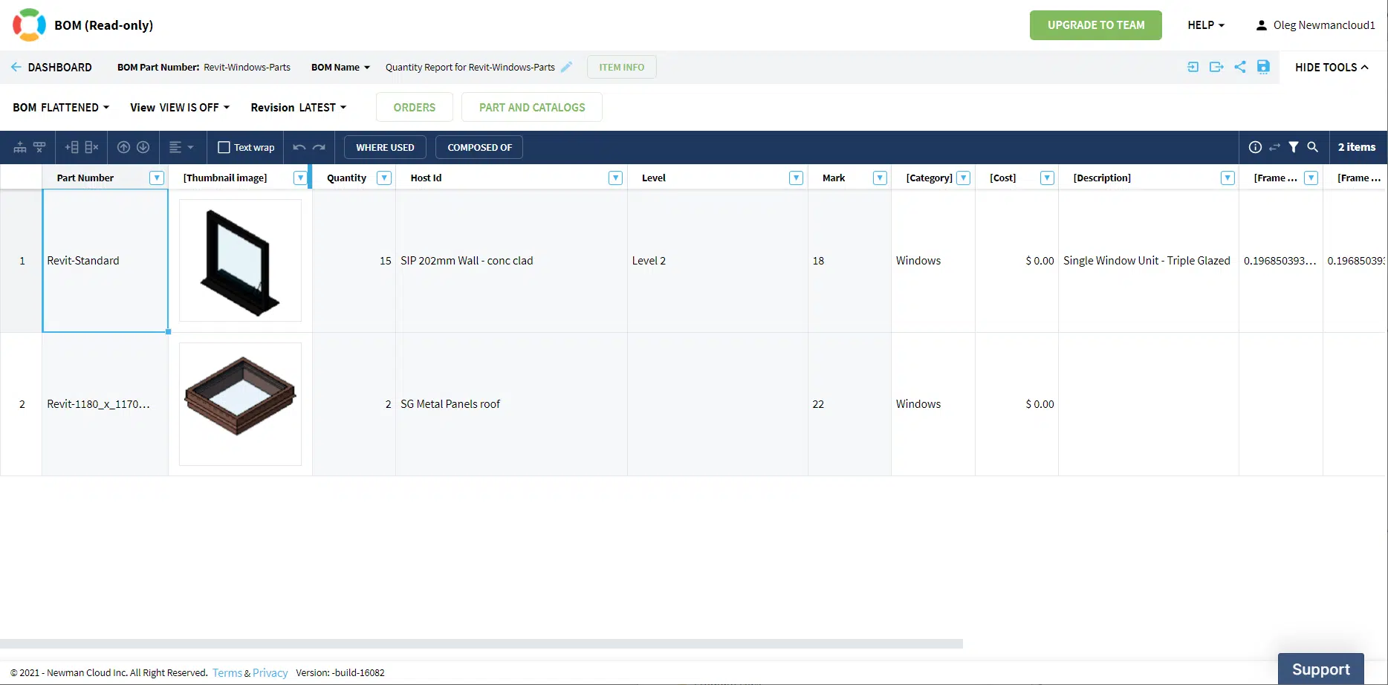Viewport: 1388px width, 685px height.
Task: Click the user profile icon
Action: pyautogui.click(x=1261, y=25)
